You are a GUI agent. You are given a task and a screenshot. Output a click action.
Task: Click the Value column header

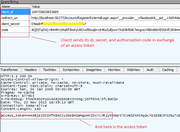pyautogui.click(x=104, y=6)
